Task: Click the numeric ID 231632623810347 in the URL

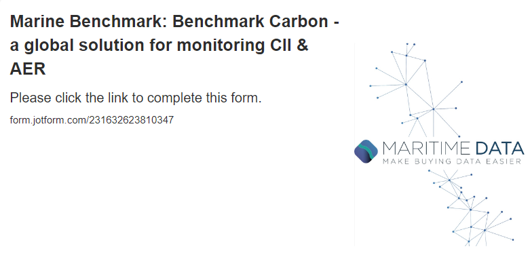Action: 131,119
